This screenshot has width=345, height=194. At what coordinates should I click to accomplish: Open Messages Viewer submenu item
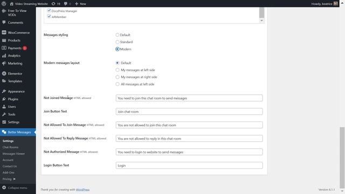[13, 154]
